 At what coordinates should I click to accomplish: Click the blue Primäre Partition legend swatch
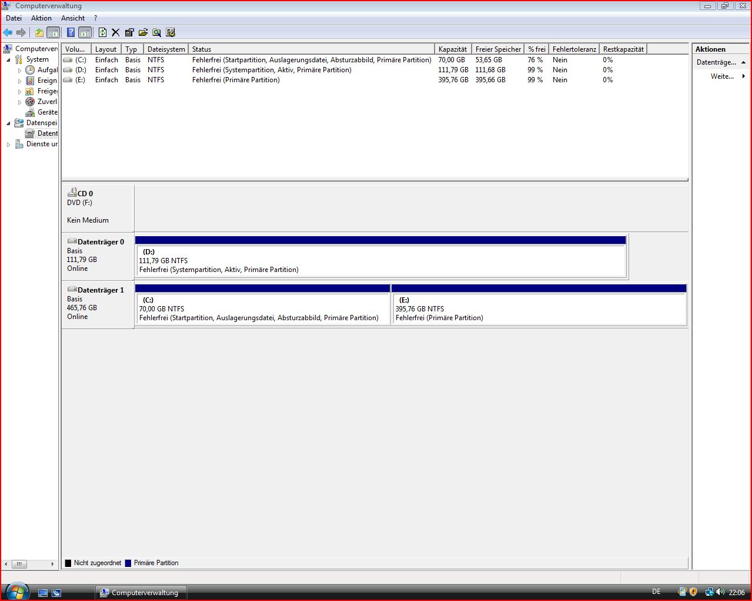tap(128, 563)
